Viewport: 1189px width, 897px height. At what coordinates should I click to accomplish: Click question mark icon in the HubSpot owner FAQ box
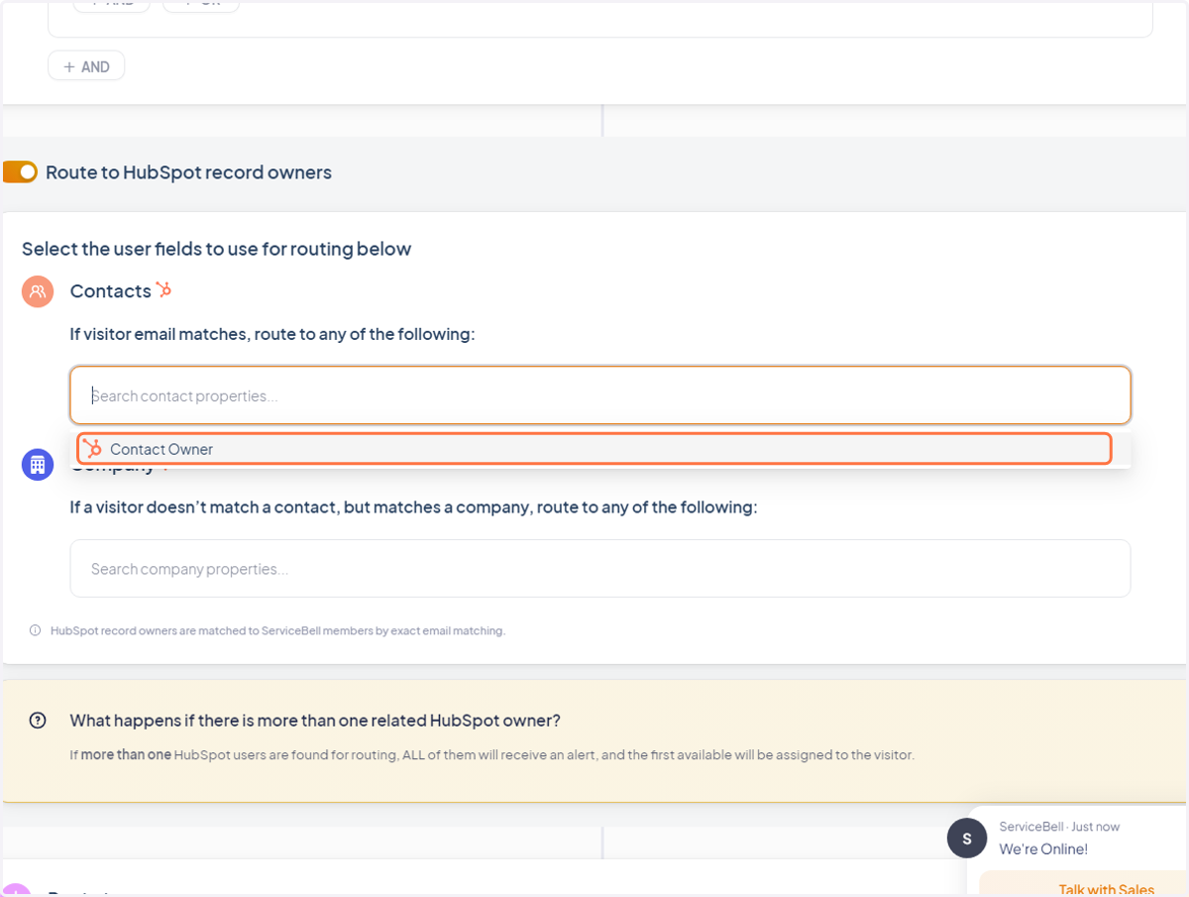[x=38, y=721]
